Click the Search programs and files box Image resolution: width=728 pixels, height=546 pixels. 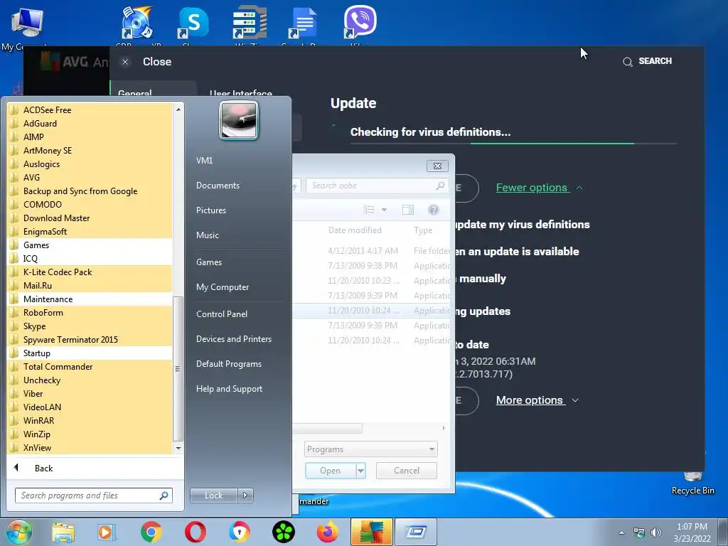coord(93,496)
